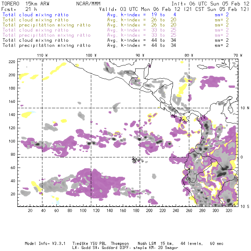Image resolution: width=251 pixels, height=251 pixels.
Task: Click horizontal axis tick label '320'
Action: click(229, 211)
